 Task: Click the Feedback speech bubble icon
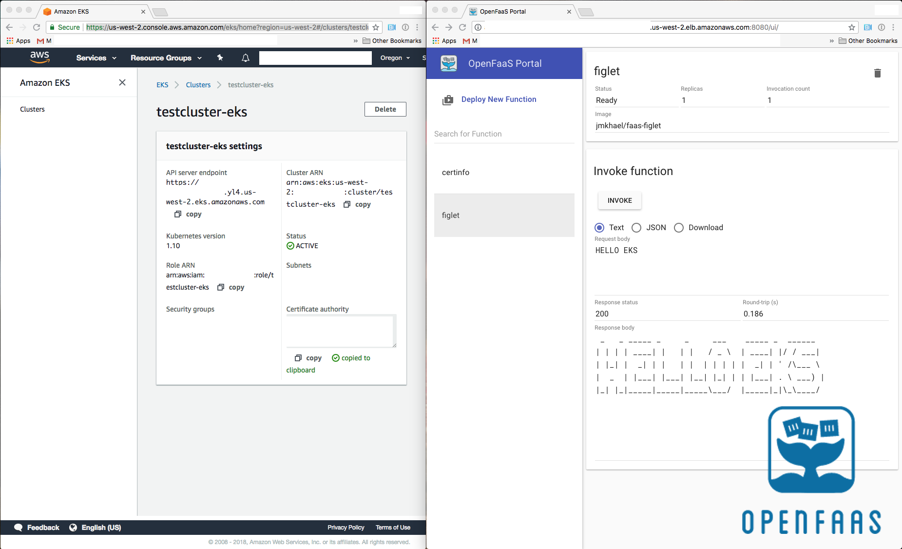tap(19, 528)
